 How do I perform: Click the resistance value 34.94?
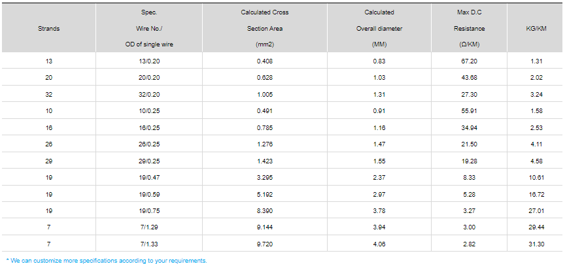[x=469, y=127]
